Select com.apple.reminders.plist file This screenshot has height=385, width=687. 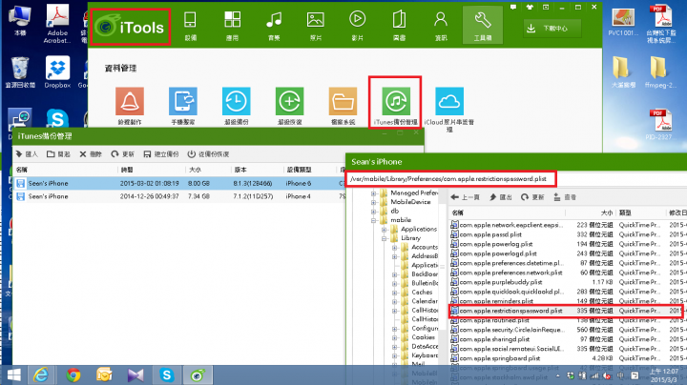click(x=496, y=301)
